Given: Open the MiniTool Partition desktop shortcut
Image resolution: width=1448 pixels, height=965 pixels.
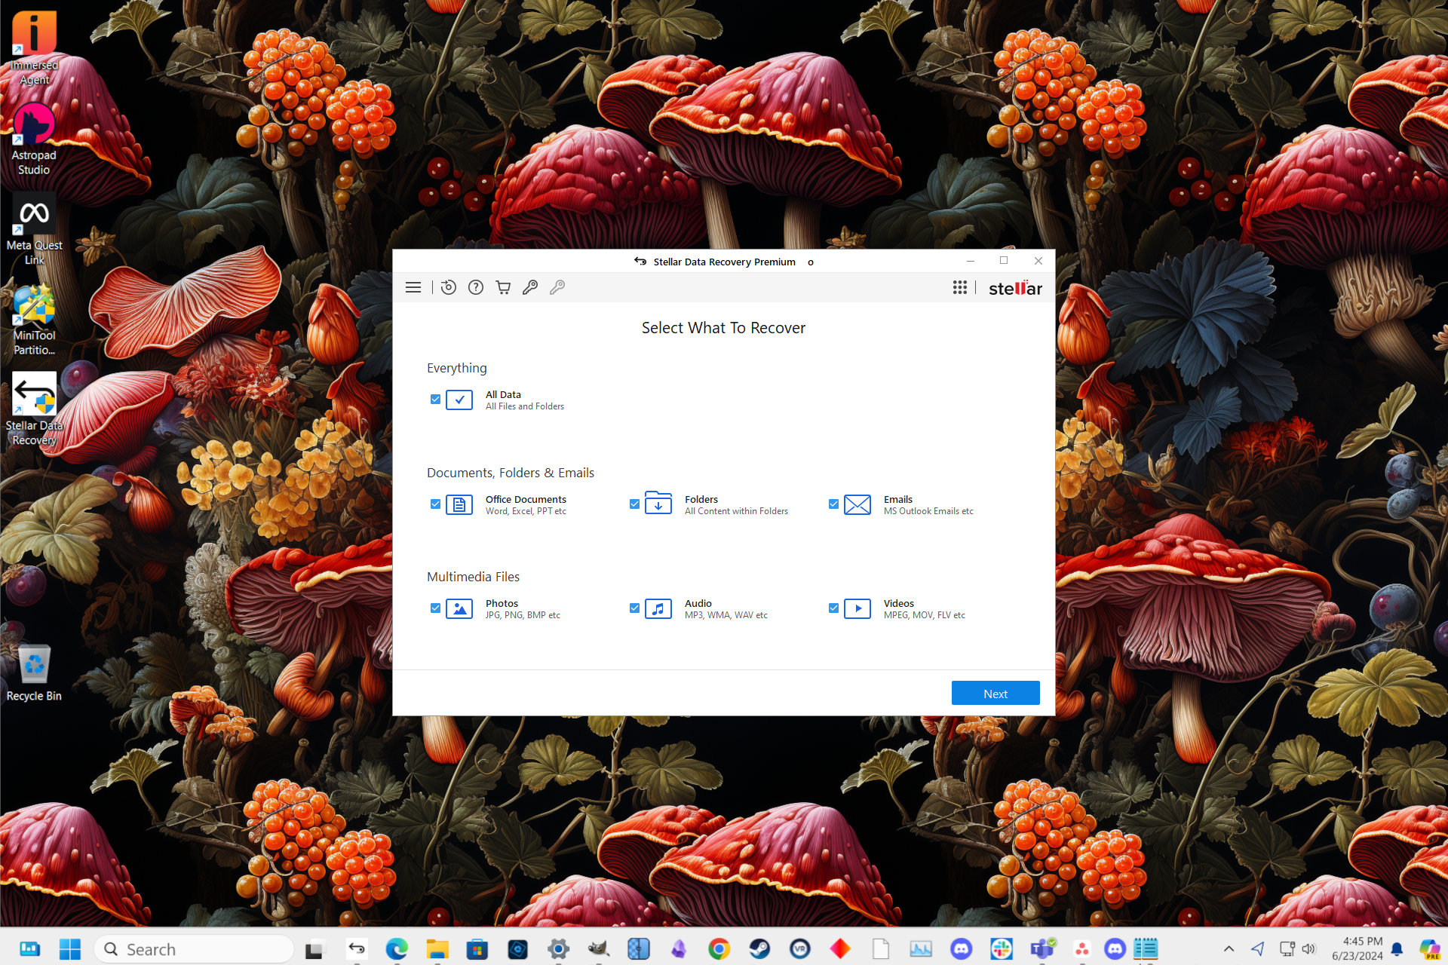Looking at the screenshot, I should click(34, 320).
